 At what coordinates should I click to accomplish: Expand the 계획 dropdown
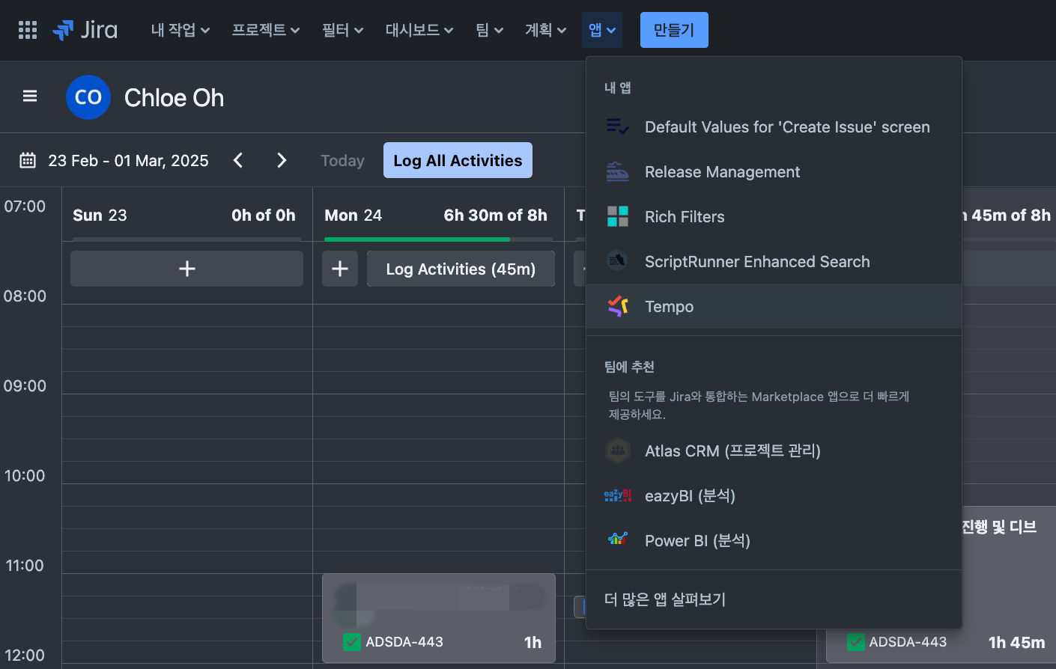(546, 30)
